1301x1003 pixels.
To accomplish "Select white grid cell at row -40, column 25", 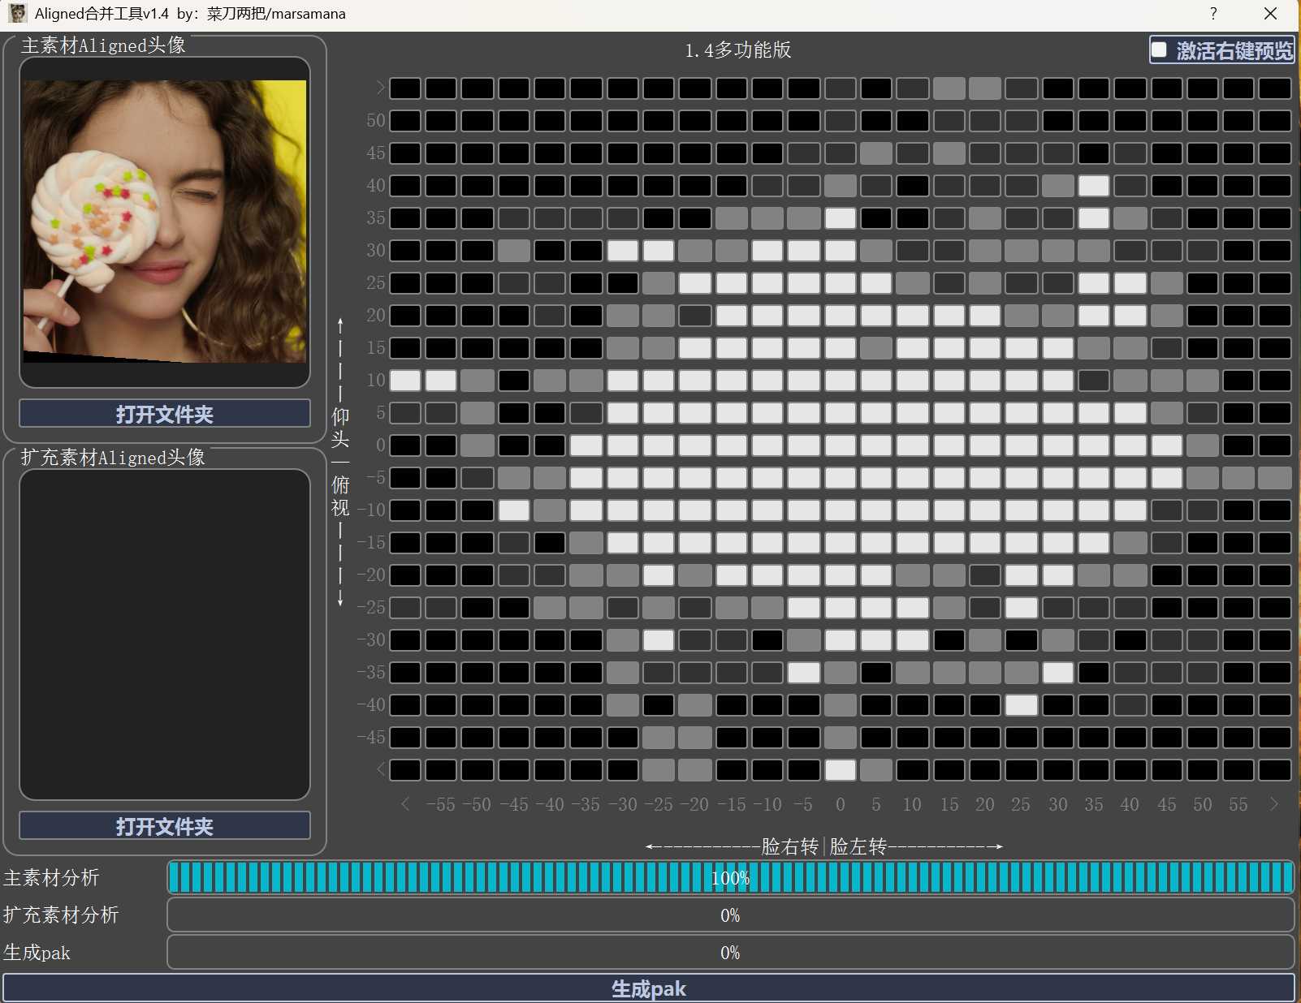I will coord(1021,705).
